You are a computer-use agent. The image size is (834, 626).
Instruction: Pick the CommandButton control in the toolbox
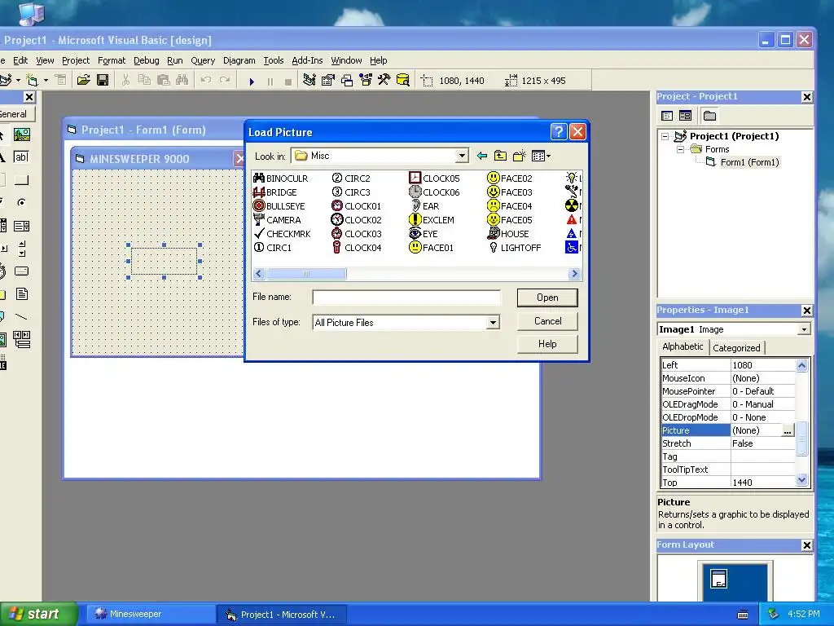[x=22, y=180]
